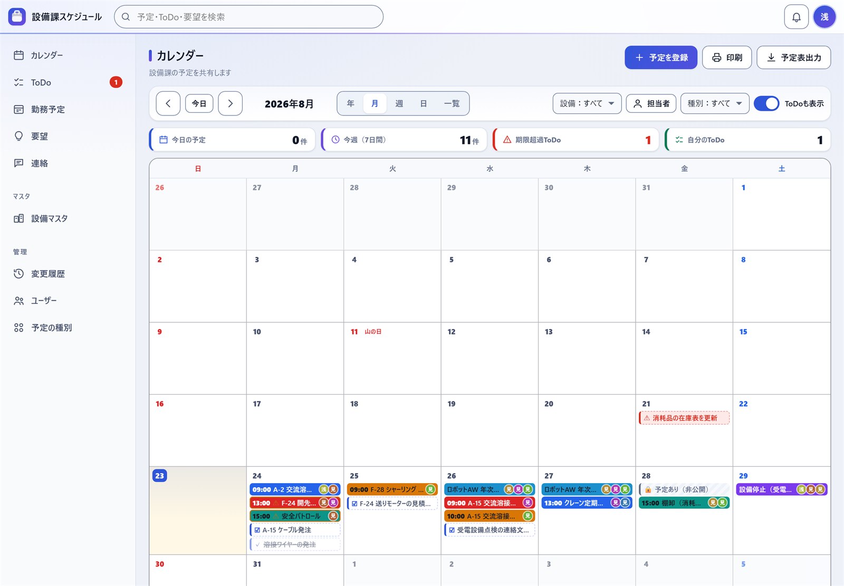This screenshot has height=586, width=844.
Task: Open the user avatar 浅 menu
Action: coord(824,17)
